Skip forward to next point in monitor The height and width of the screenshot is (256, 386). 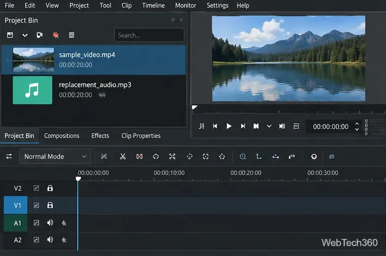coord(243,126)
